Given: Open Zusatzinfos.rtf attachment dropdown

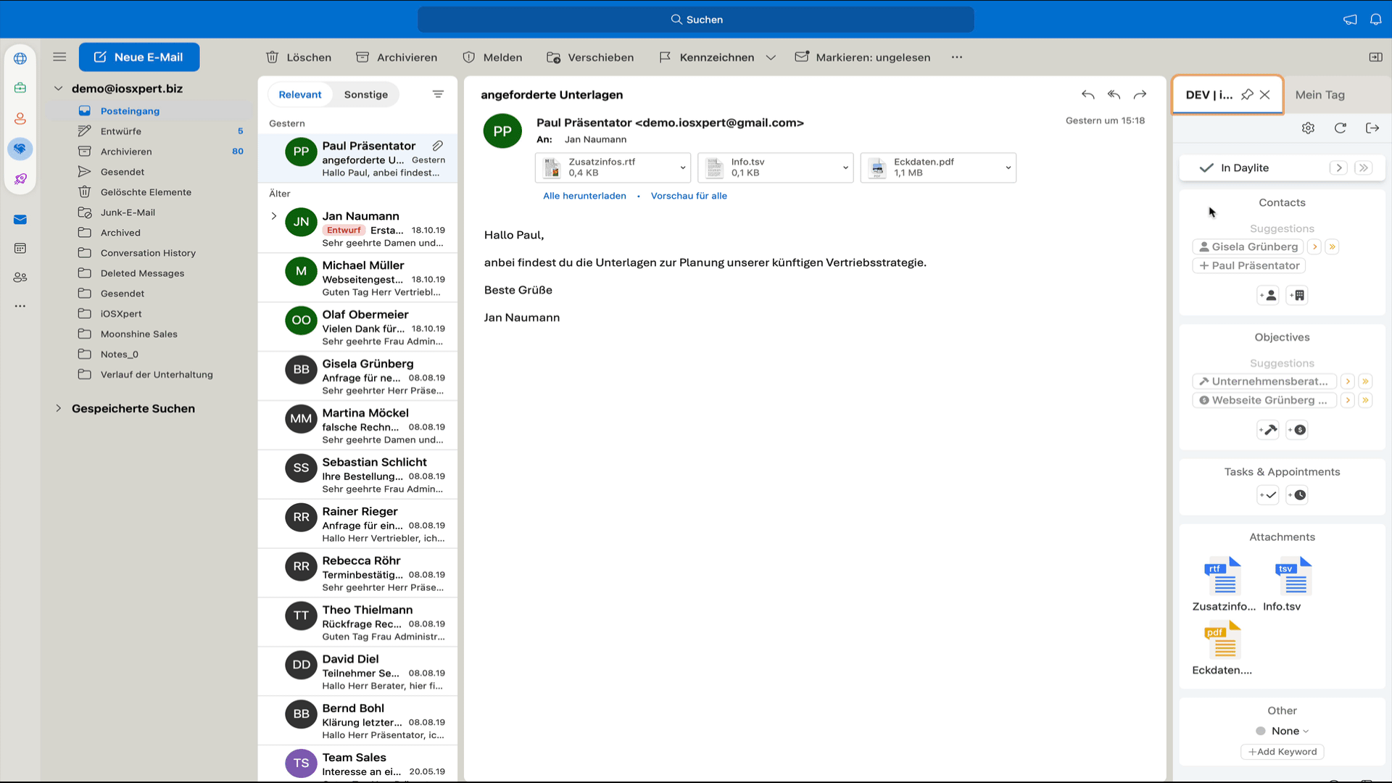Looking at the screenshot, I should click(x=682, y=167).
